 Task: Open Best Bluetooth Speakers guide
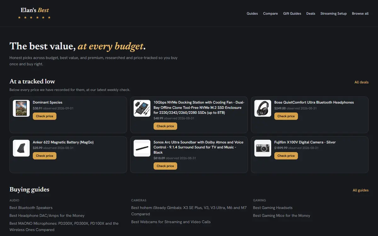pyautogui.click(x=31, y=208)
